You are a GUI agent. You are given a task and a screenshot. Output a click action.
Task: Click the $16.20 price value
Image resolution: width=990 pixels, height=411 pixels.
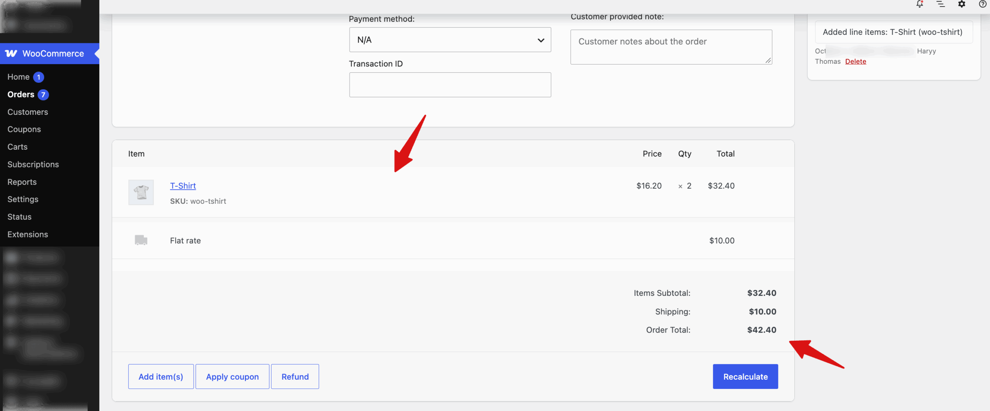(649, 186)
